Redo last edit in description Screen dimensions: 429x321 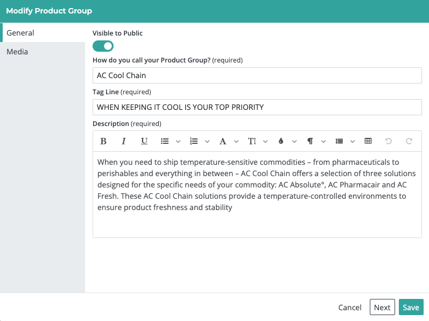coord(409,141)
